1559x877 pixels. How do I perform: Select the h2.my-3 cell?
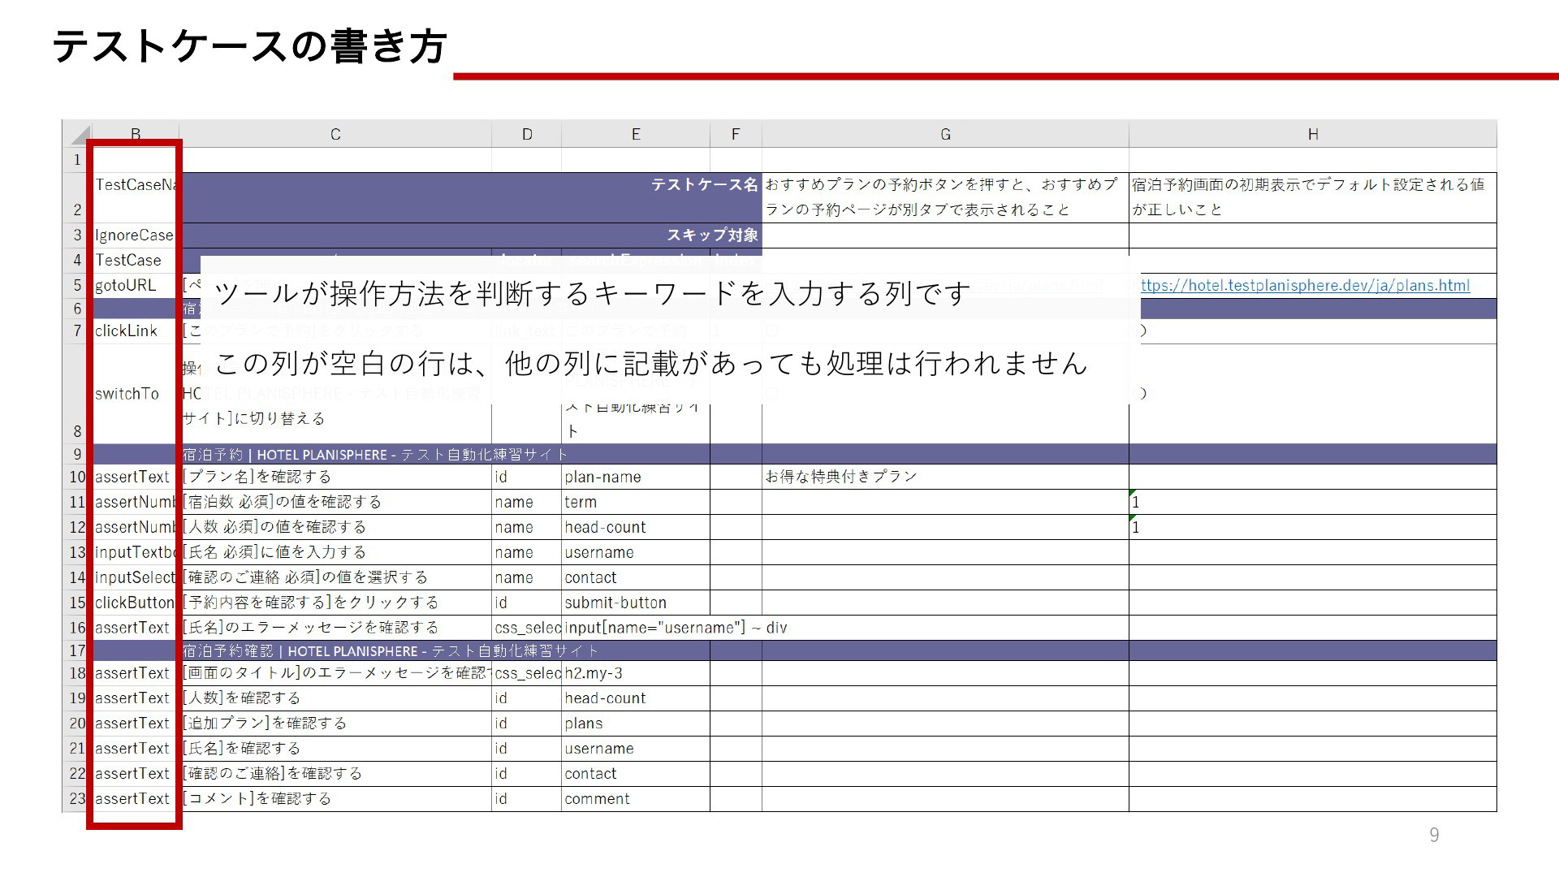pyautogui.click(x=636, y=673)
